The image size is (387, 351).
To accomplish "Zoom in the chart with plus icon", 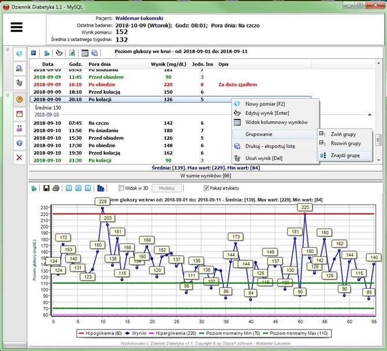I will point(69,188).
